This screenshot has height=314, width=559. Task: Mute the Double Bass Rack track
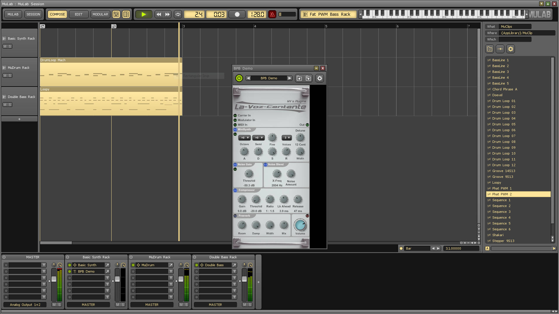5,105
